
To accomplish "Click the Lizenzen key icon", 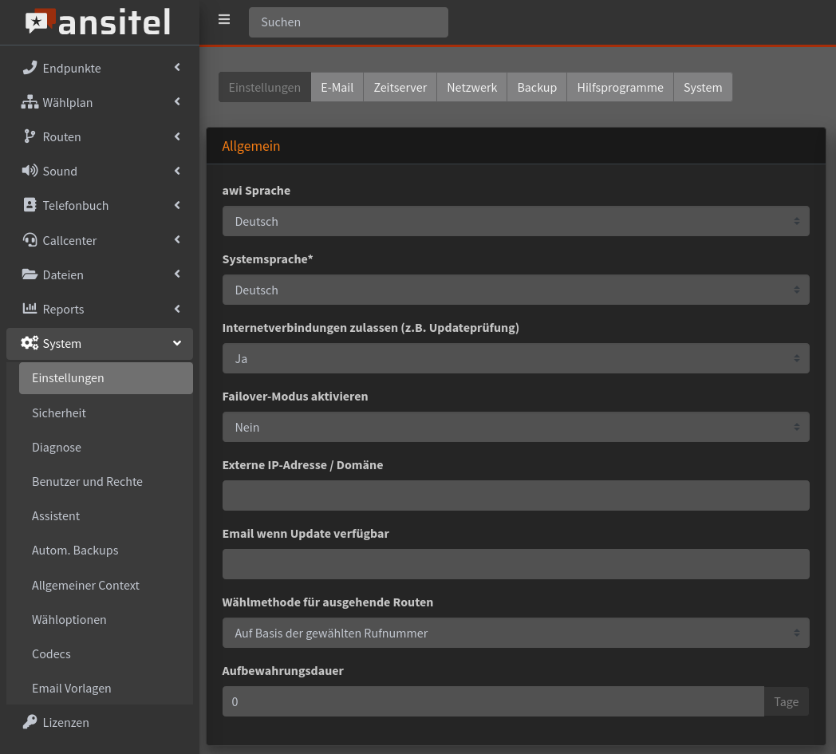I will coord(30,722).
